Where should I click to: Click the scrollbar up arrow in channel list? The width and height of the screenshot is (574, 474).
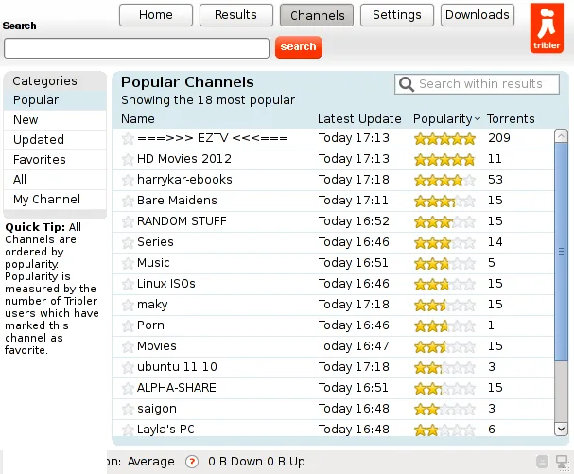click(x=561, y=136)
